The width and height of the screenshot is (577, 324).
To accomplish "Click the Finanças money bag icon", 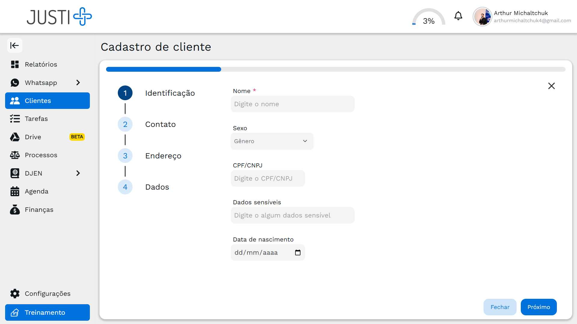I will point(15,210).
